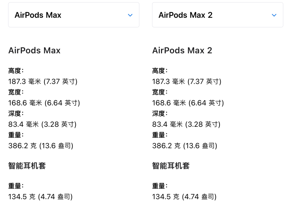Click the 83.4 毫米 depth value under AirPods Max 2
Image resolution: width=287 pixels, height=209 pixels.
click(186, 124)
